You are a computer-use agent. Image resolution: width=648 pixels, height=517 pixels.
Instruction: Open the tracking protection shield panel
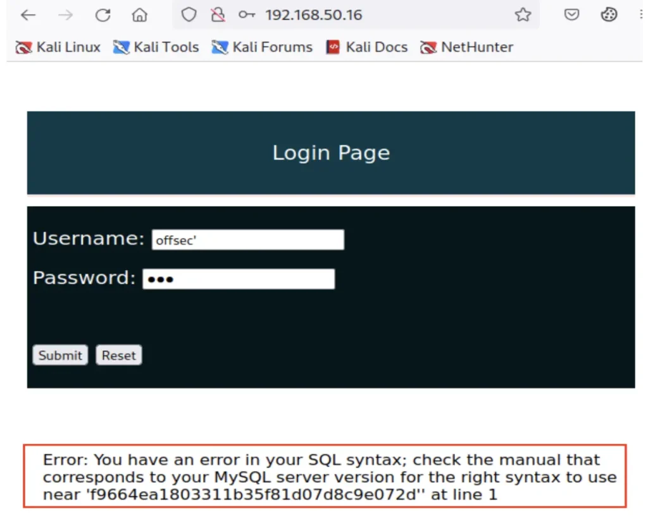click(189, 15)
